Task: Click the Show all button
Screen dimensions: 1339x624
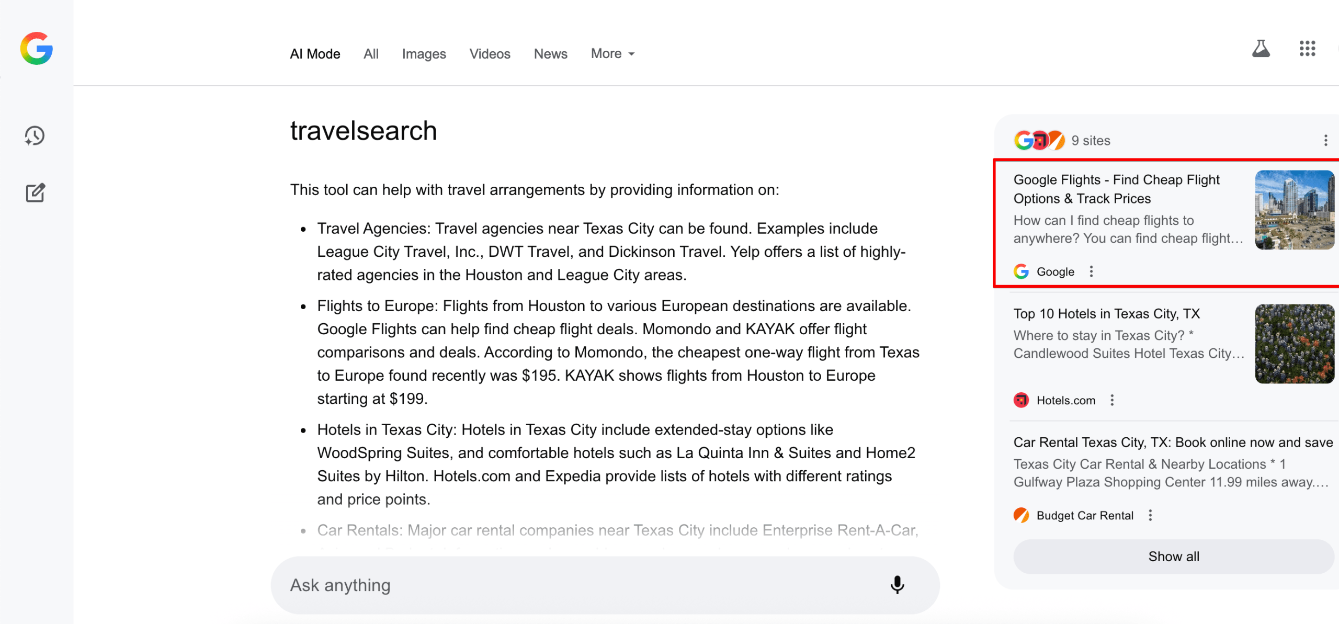Action: [1174, 556]
